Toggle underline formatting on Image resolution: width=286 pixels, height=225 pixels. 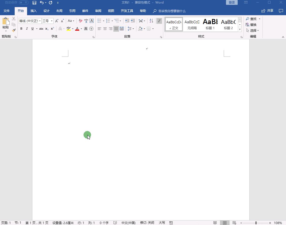coord(32,29)
